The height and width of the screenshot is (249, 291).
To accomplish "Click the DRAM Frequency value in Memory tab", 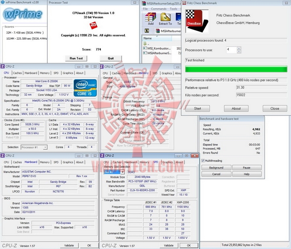I will pyautogui.click(x=158, y=101).
